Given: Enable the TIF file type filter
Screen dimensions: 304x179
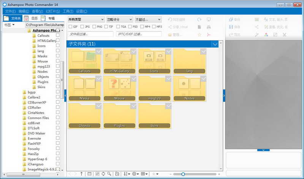Looking at the screenshot, I should 106,27.
